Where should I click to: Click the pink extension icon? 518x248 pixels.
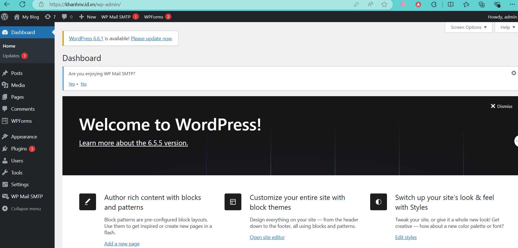(x=403, y=4)
